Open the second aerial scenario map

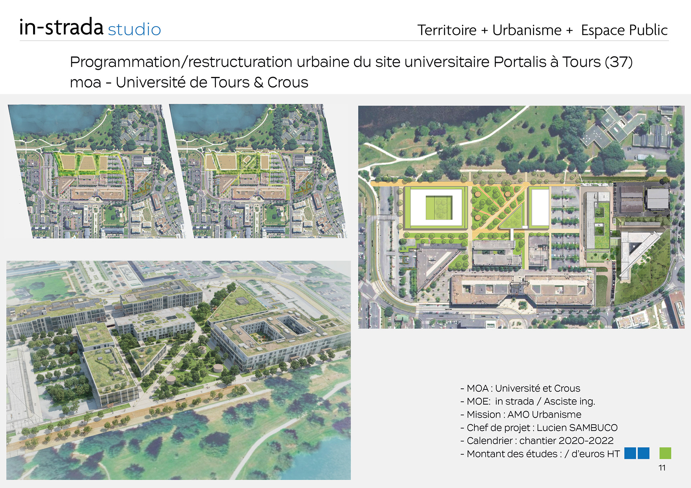[x=258, y=171]
